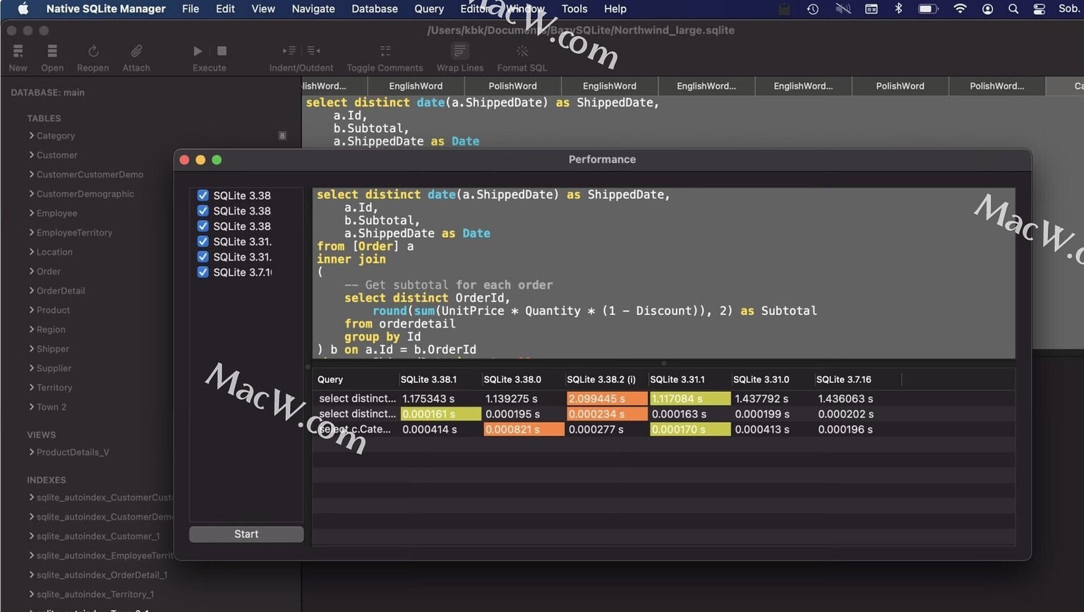Toggle the Wrap Lines icon
Image resolution: width=1084 pixels, height=612 pixels.
point(459,52)
